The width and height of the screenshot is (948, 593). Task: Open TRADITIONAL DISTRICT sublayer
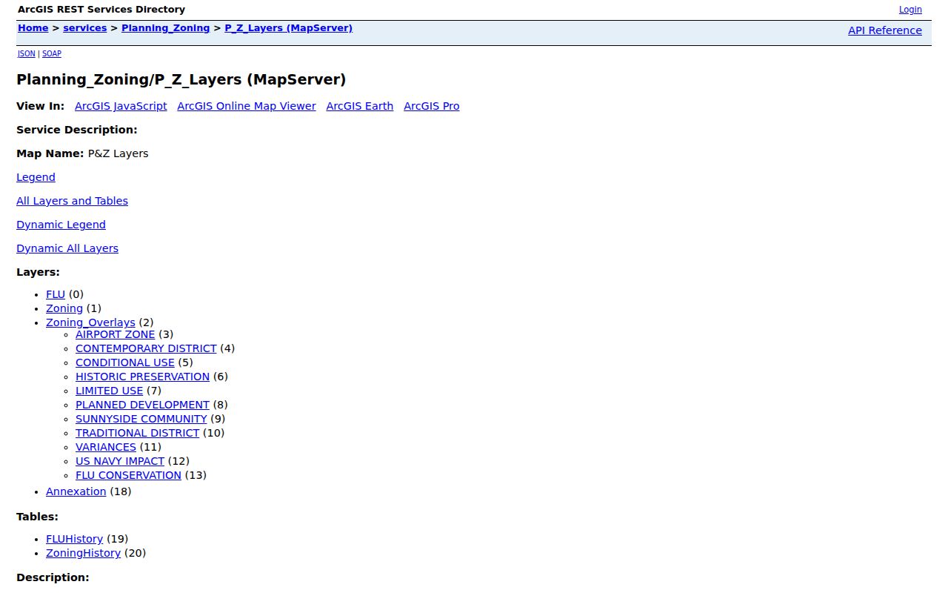pyautogui.click(x=138, y=433)
